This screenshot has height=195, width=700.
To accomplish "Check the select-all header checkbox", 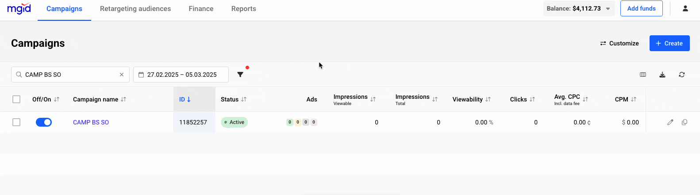I will 16,99.
